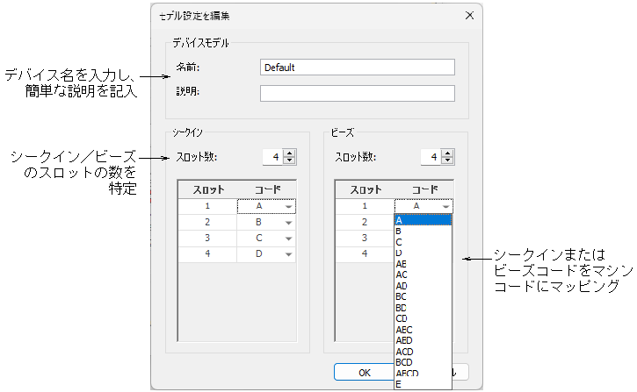
Task: Decrease the beads slot count spinner
Action: pyautogui.click(x=447, y=160)
